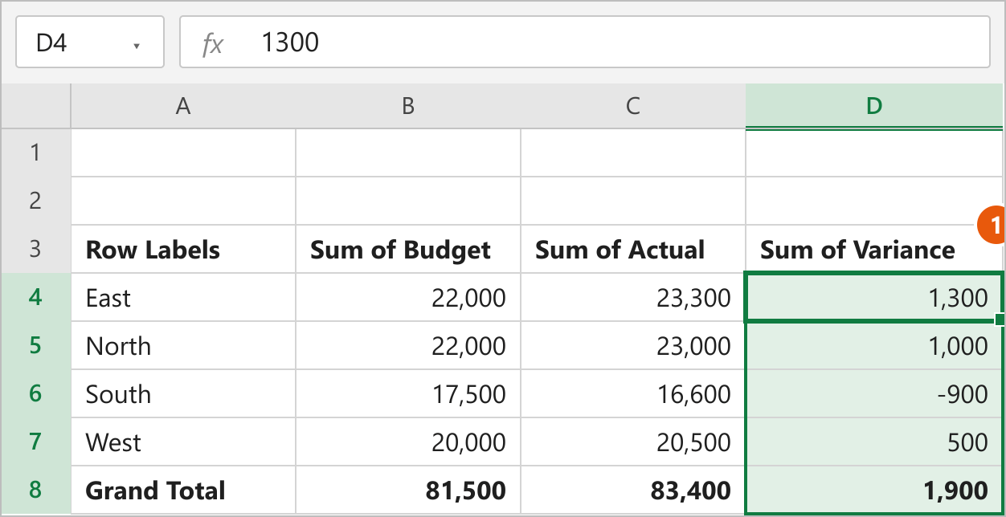Image resolution: width=1006 pixels, height=517 pixels.
Task: Click the 17,500 budget cell
Action: pos(408,393)
